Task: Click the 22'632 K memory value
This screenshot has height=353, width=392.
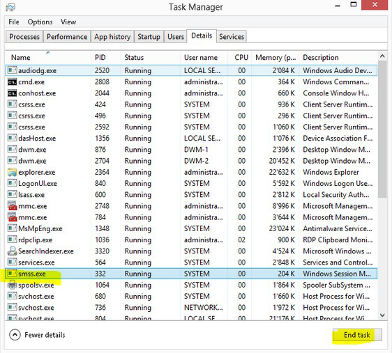Action: coord(282,172)
